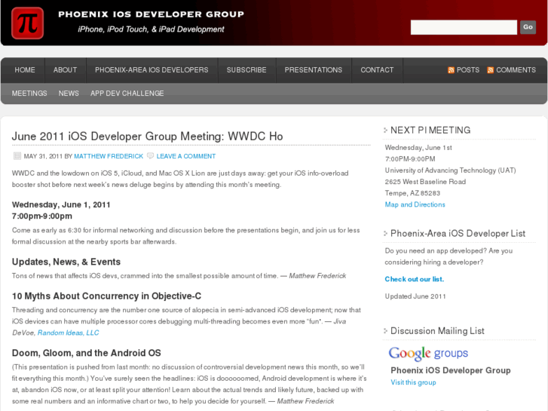Click the comment bubble icon beside Leave a Comment

coord(150,155)
